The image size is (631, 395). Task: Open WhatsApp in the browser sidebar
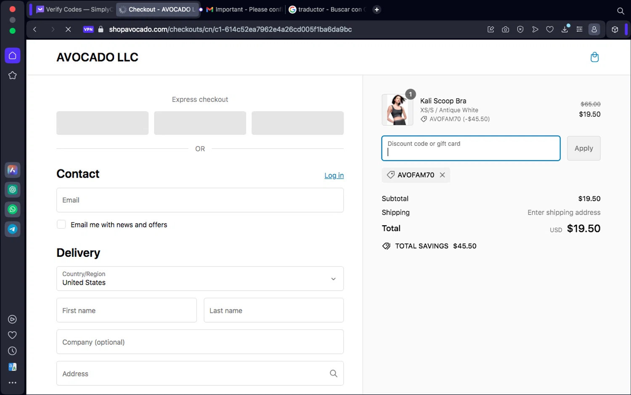(12, 209)
